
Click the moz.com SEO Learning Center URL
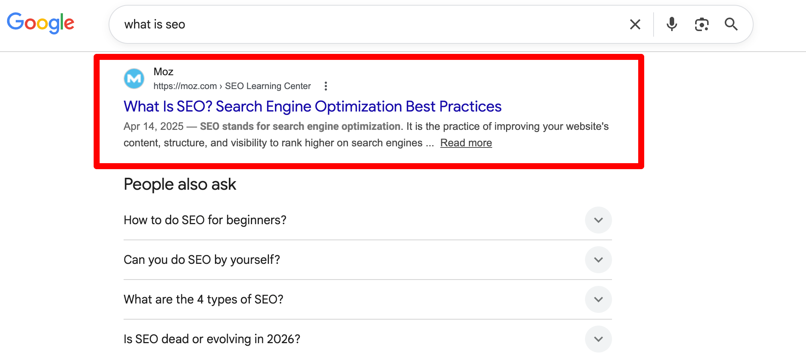(x=232, y=86)
